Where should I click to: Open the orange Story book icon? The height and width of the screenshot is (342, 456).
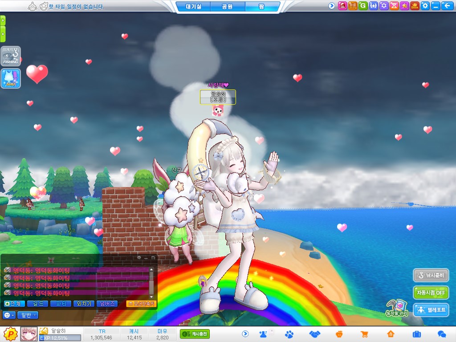353,6
